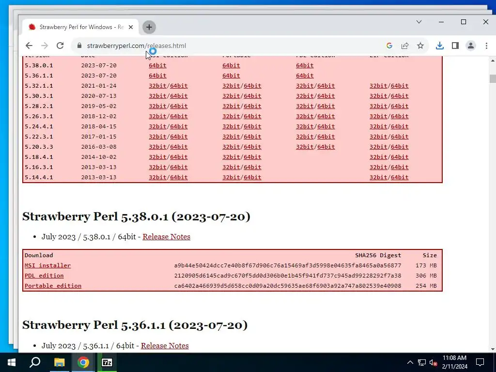
Task: Click the MSI installer SHA256 digest
Action: tap(288, 265)
